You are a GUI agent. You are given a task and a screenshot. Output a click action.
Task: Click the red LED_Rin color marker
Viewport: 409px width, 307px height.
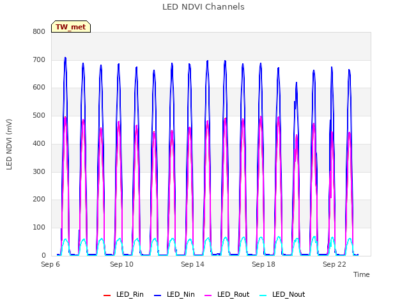[107, 295]
